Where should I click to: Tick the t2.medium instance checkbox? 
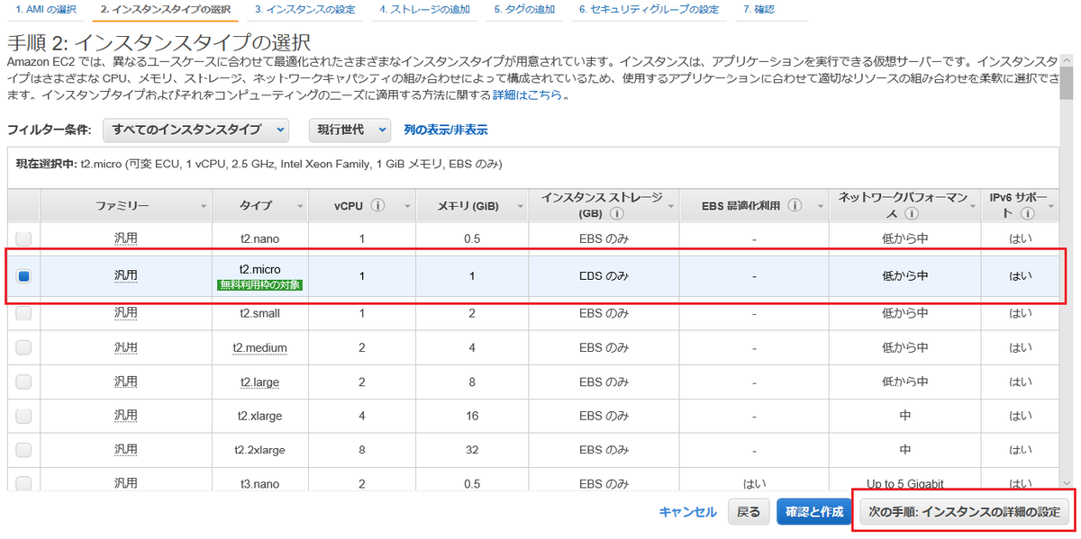pos(23,347)
